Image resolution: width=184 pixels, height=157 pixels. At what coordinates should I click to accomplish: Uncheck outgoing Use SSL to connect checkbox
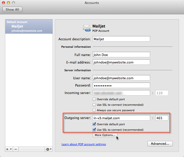tap(94, 130)
